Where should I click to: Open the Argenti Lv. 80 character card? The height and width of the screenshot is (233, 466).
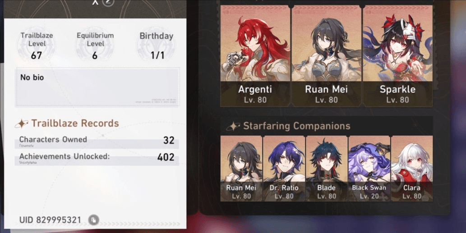[255, 55]
